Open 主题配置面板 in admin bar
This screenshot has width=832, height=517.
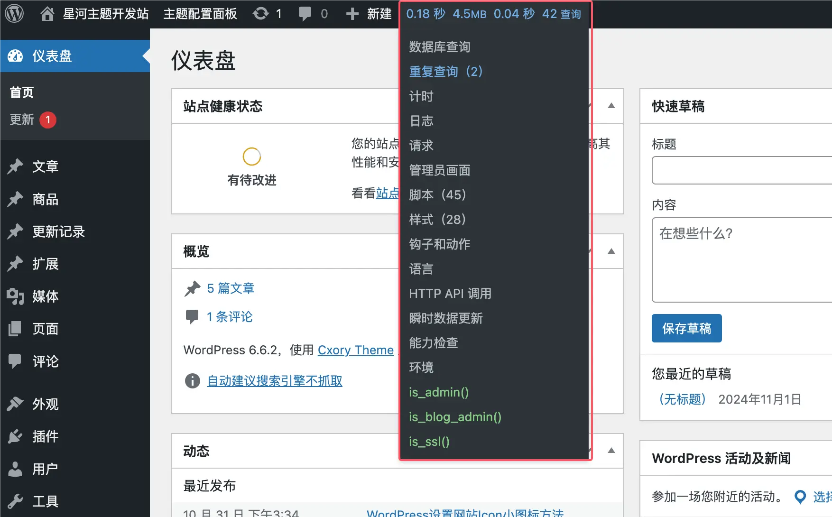(x=200, y=14)
